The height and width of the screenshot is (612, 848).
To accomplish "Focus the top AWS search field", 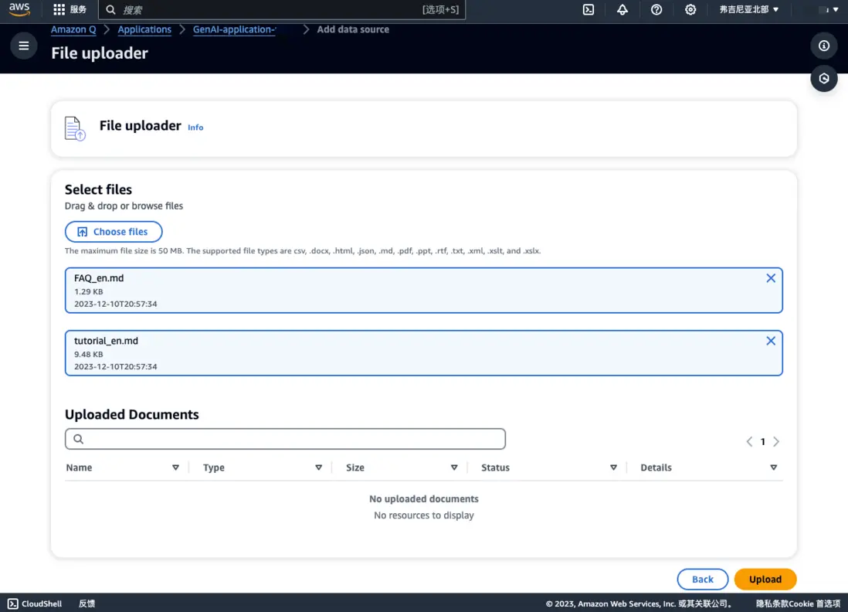I will (x=282, y=10).
